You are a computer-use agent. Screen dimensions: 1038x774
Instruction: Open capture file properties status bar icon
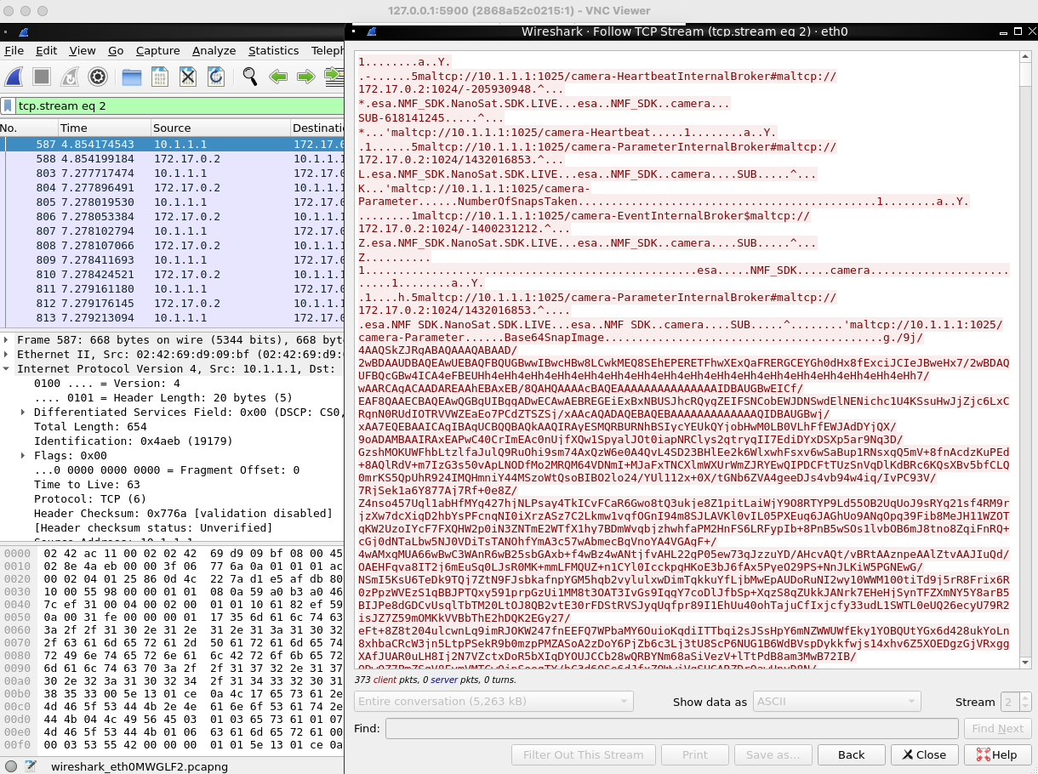pos(31,766)
